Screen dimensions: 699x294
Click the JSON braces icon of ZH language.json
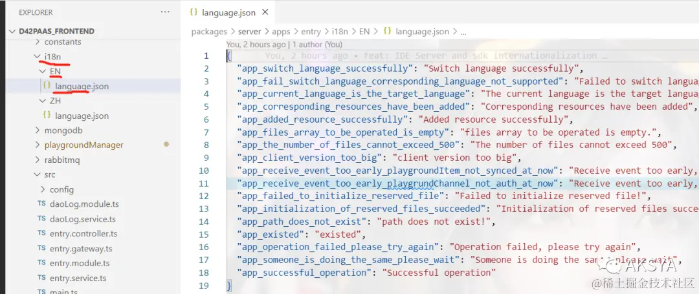point(47,115)
